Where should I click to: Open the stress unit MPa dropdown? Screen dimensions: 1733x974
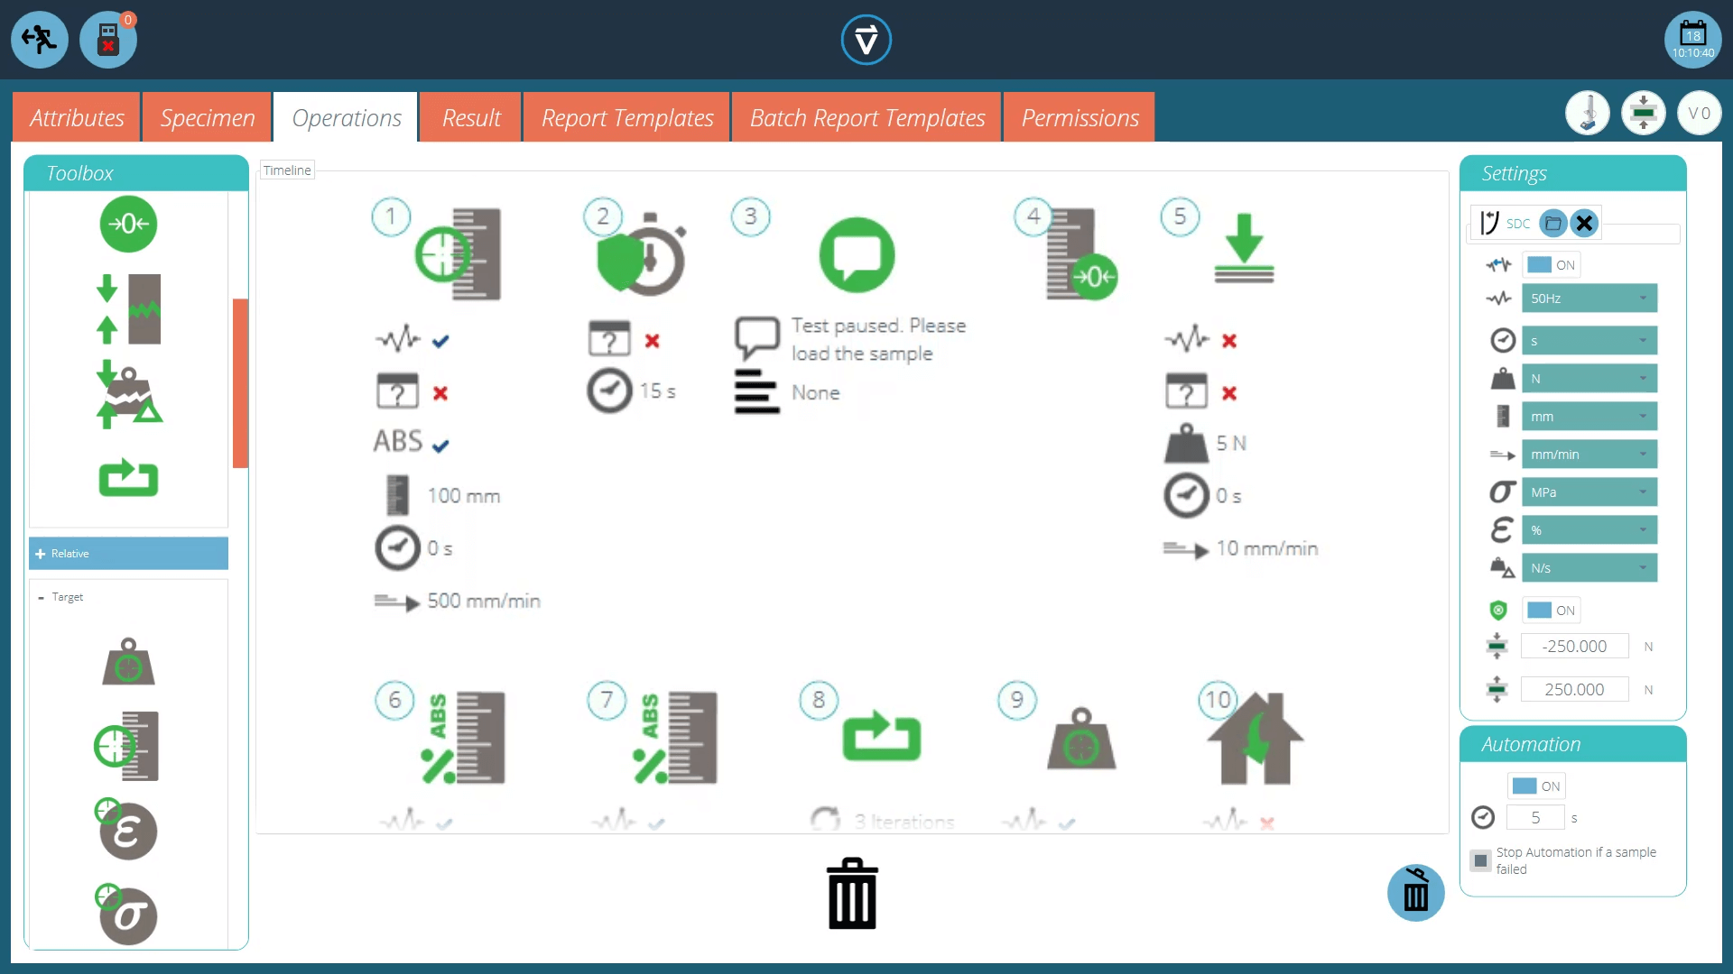tap(1589, 492)
